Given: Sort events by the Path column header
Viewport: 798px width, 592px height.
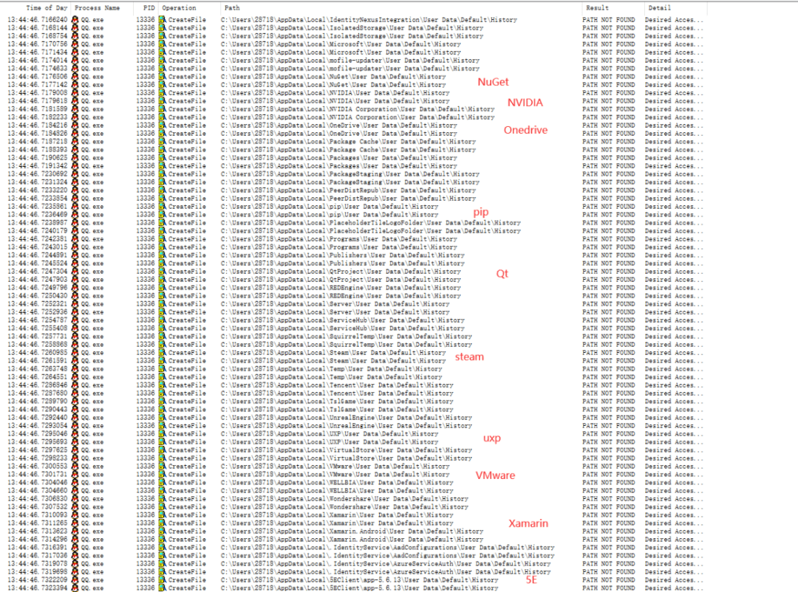Looking at the screenshot, I should tap(232, 7).
